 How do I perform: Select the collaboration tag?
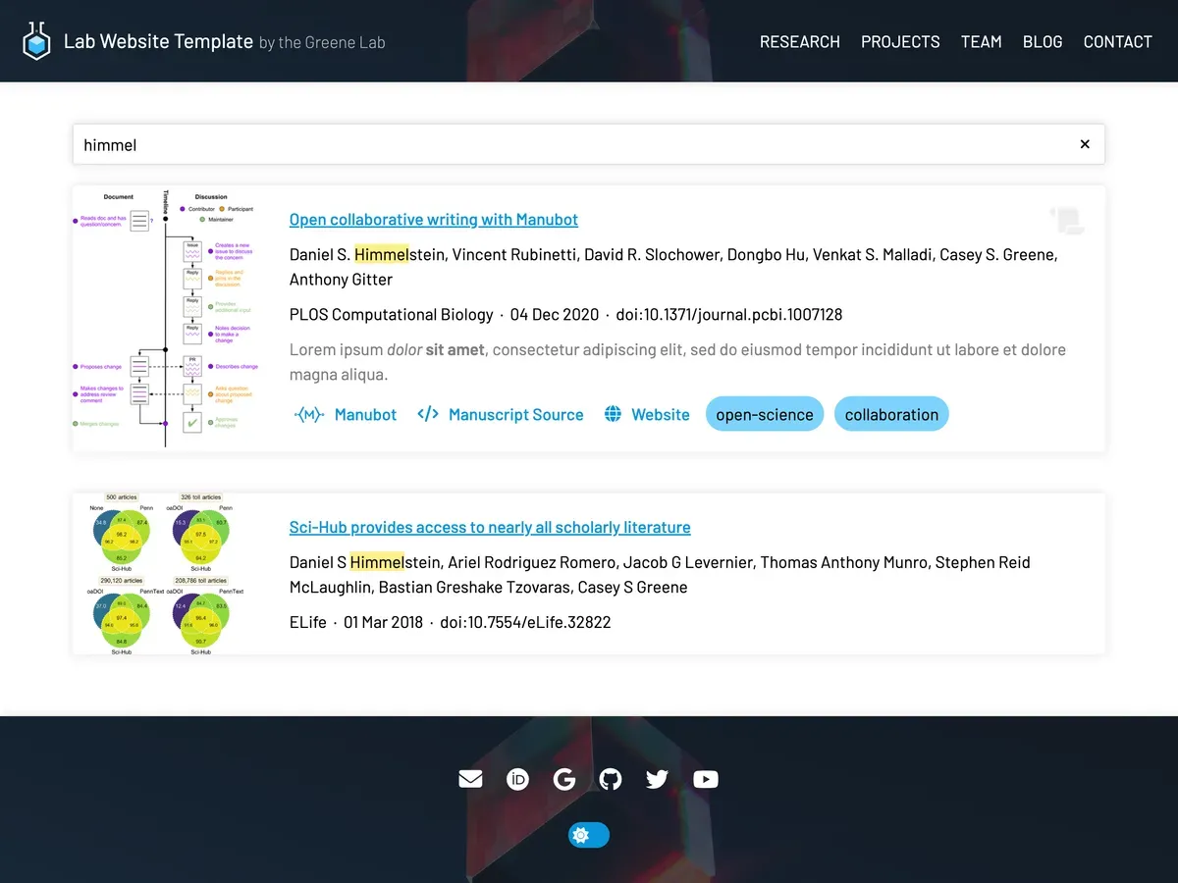(891, 414)
